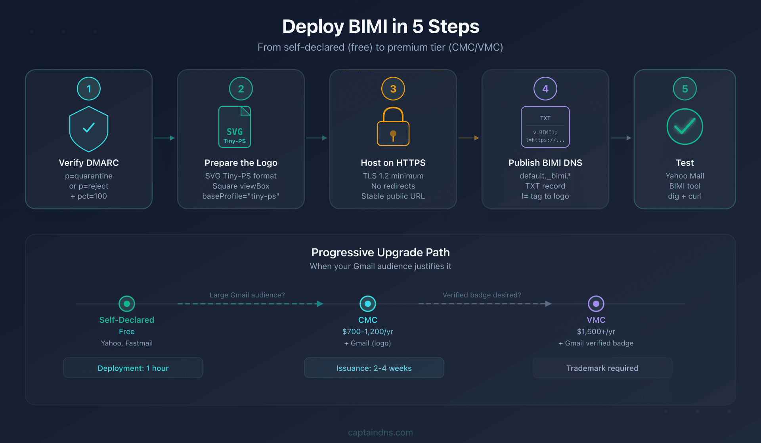Click the Self-Declared label
Viewport: 761px width, 443px height.
[x=127, y=320]
